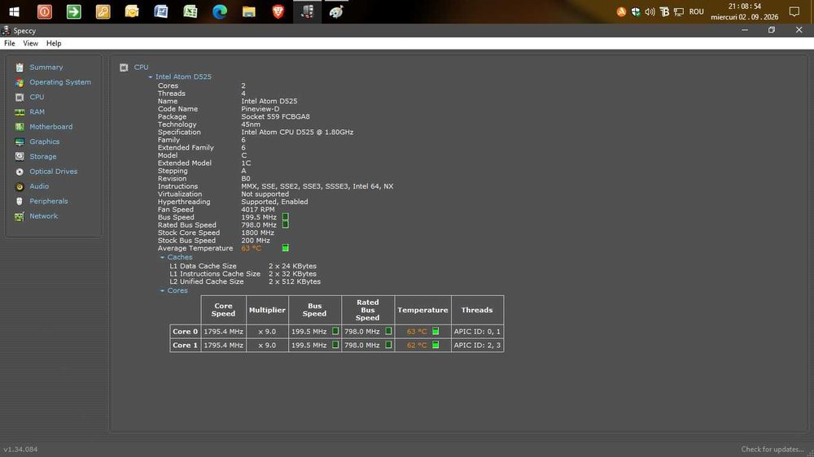This screenshot has width=814, height=457.
Task: Toggle Core 0 Temperature indicator
Action: 435,331
